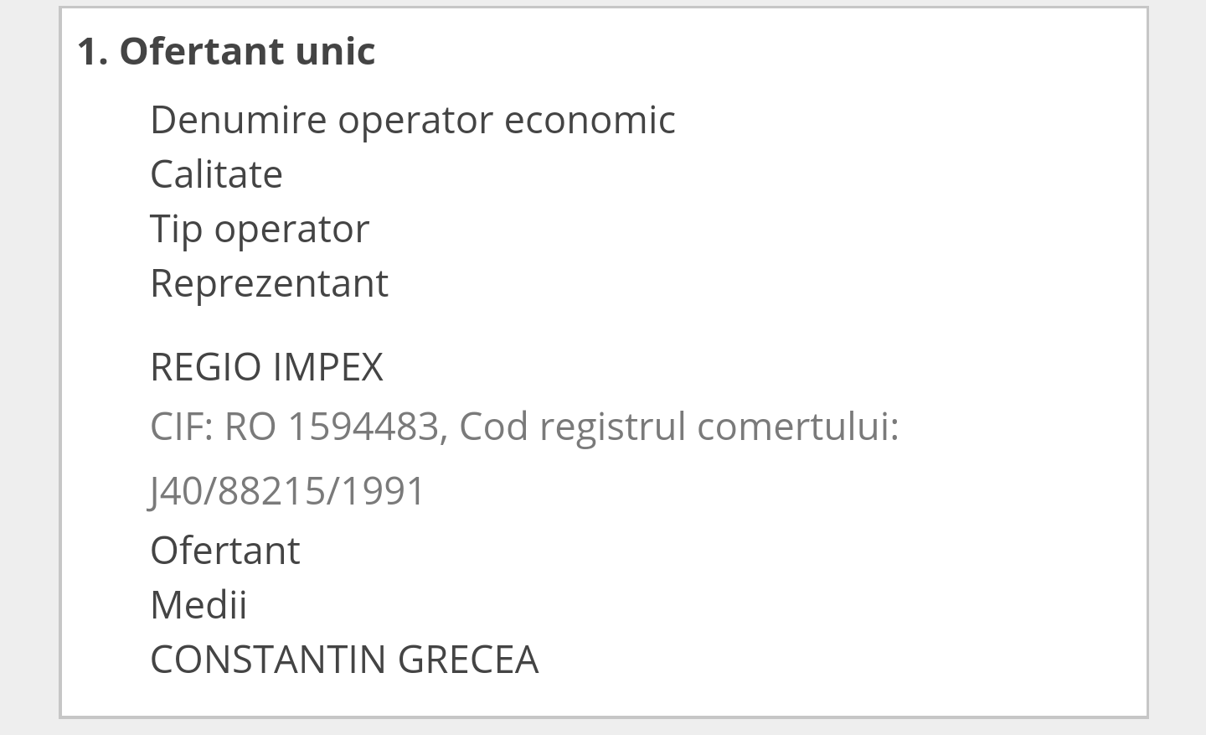
Task: Select the 'Cod registrul comertului:' text
Action: tap(678, 427)
